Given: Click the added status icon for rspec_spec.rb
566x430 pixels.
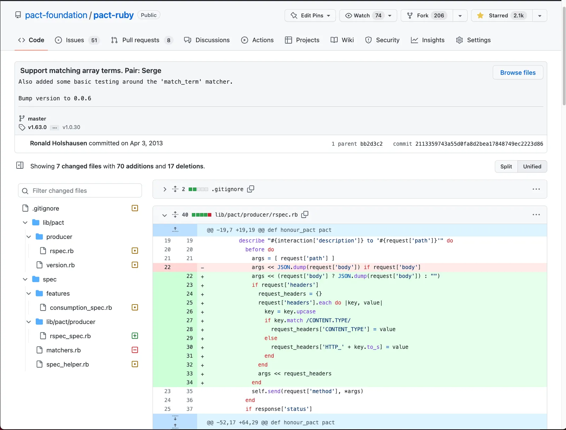Looking at the screenshot, I should pos(135,336).
